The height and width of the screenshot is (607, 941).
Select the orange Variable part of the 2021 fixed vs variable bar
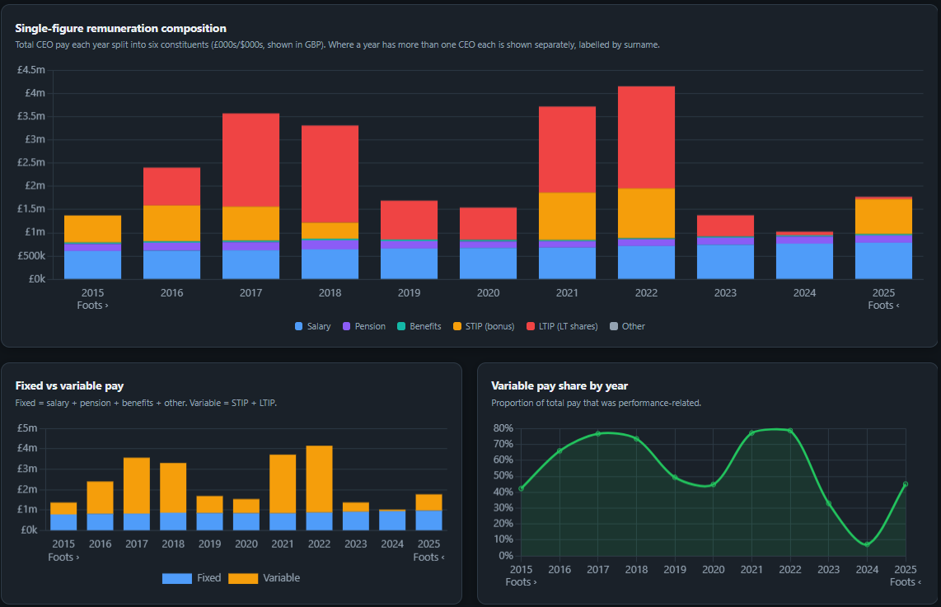click(x=283, y=483)
